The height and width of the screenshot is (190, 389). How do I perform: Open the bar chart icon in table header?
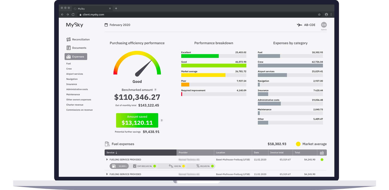click(x=322, y=152)
